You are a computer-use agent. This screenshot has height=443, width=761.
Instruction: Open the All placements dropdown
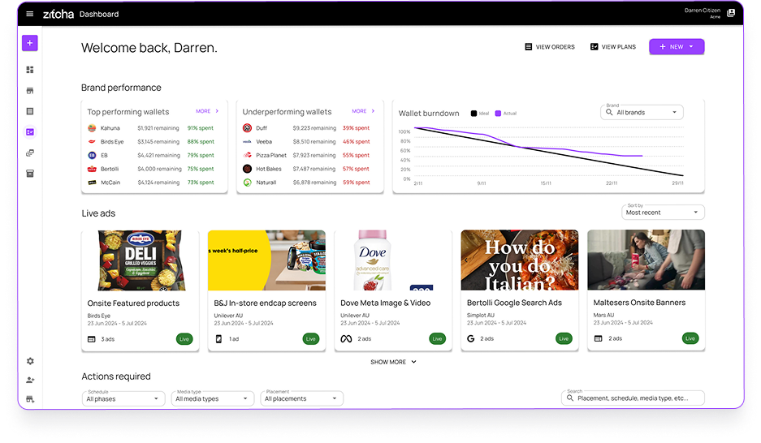(x=301, y=398)
